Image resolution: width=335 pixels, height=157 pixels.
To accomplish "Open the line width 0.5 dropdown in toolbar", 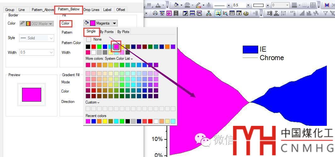I will (x=248, y=5).
